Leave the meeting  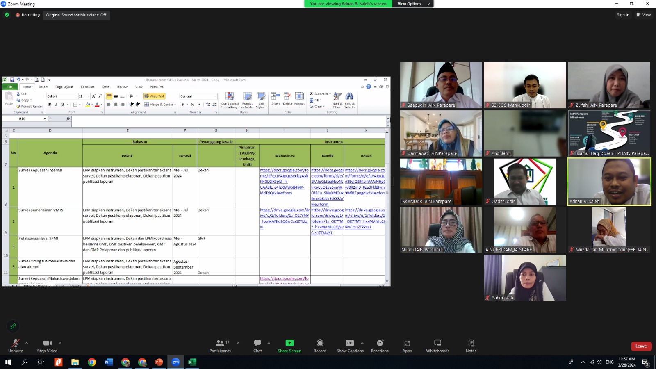pos(641,346)
